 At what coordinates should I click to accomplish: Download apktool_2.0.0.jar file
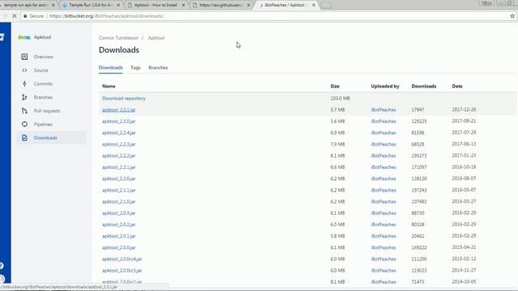[x=119, y=247]
